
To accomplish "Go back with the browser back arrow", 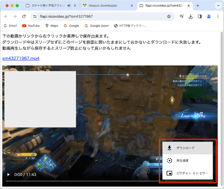I will click(x=6, y=16).
